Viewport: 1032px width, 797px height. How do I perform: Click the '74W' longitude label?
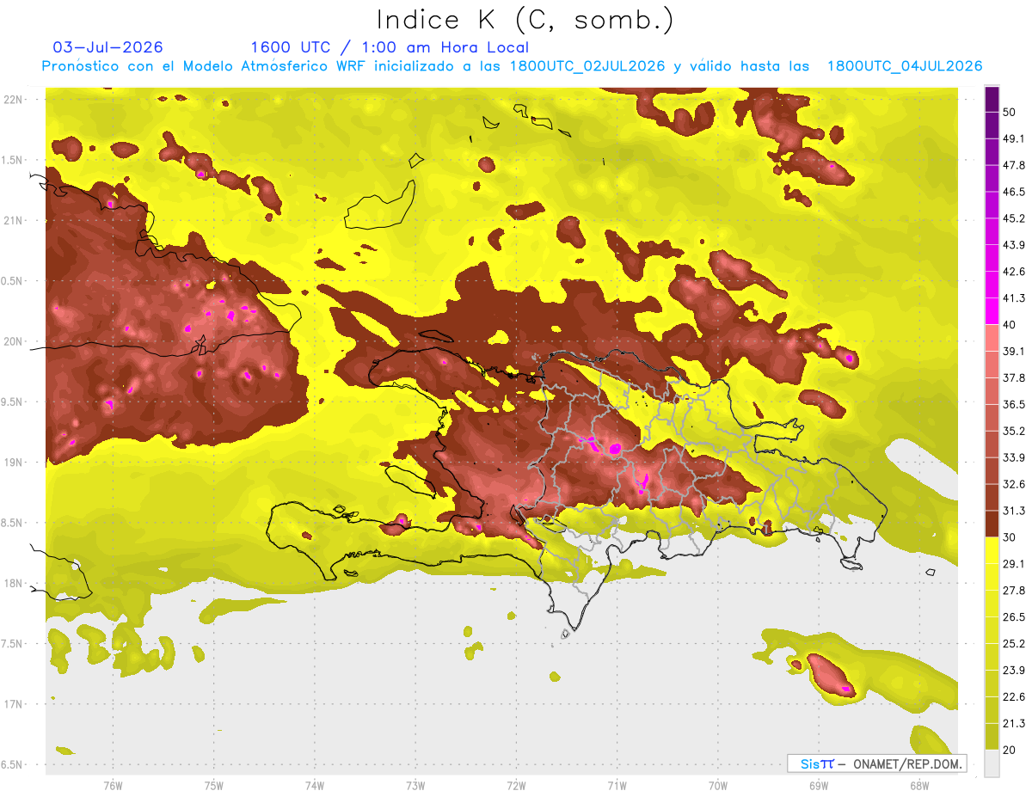(x=315, y=786)
